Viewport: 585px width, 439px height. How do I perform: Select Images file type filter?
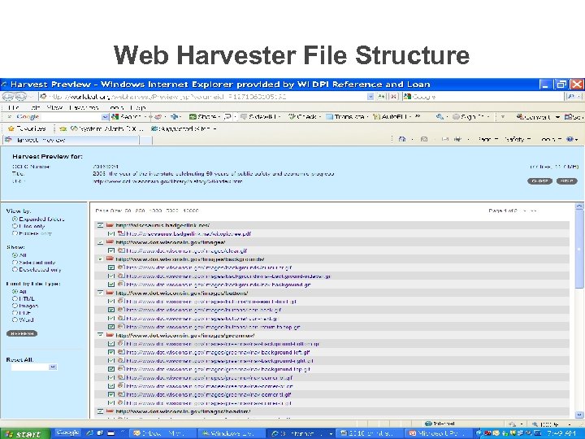tap(15, 306)
